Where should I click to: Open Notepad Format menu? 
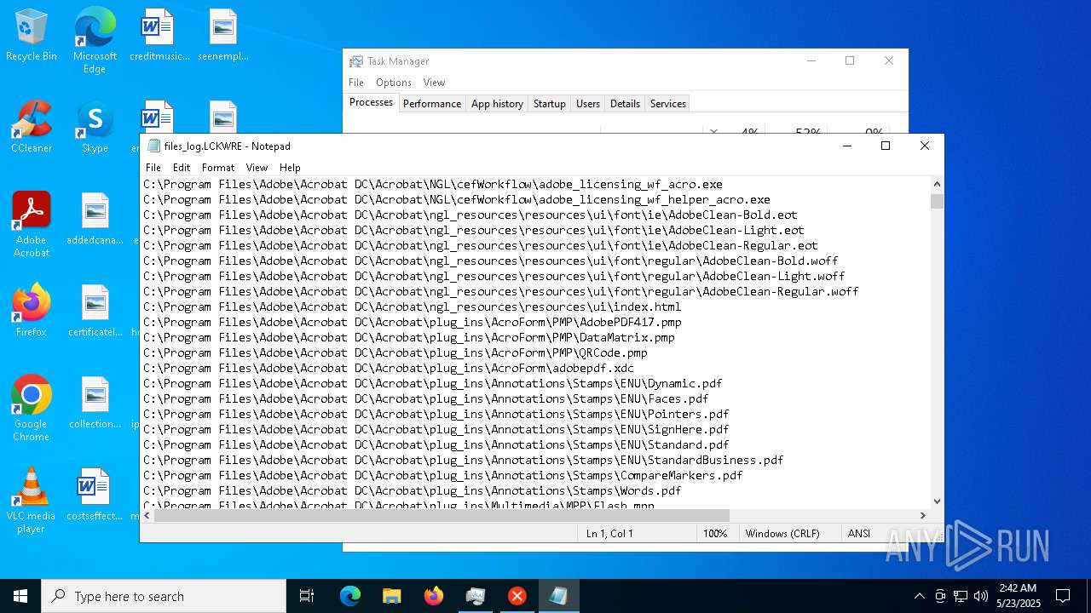tap(218, 168)
